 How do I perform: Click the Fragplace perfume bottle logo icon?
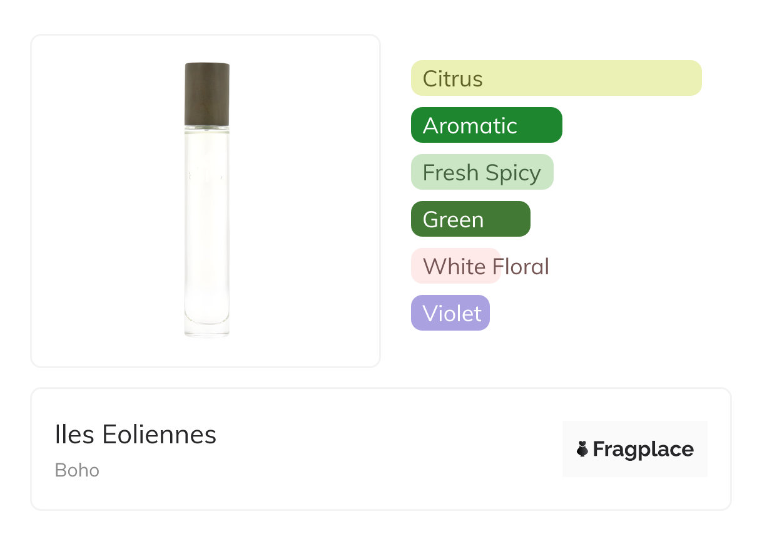click(x=582, y=449)
